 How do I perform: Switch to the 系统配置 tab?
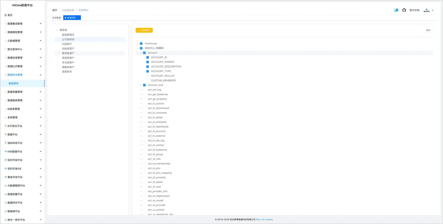pyautogui.click(x=57, y=18)
